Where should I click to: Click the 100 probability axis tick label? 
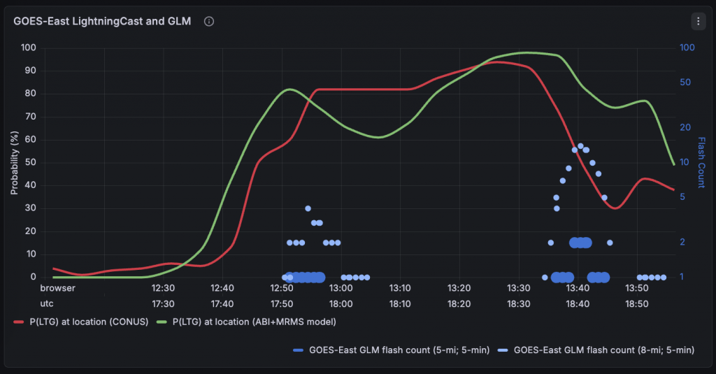28,48
